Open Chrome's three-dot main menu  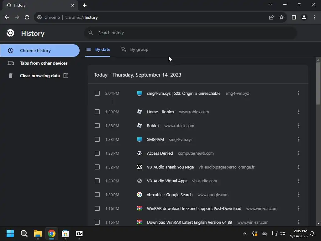[314, 18]
